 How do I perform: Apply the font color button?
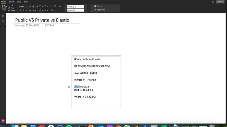coord(45,10)
